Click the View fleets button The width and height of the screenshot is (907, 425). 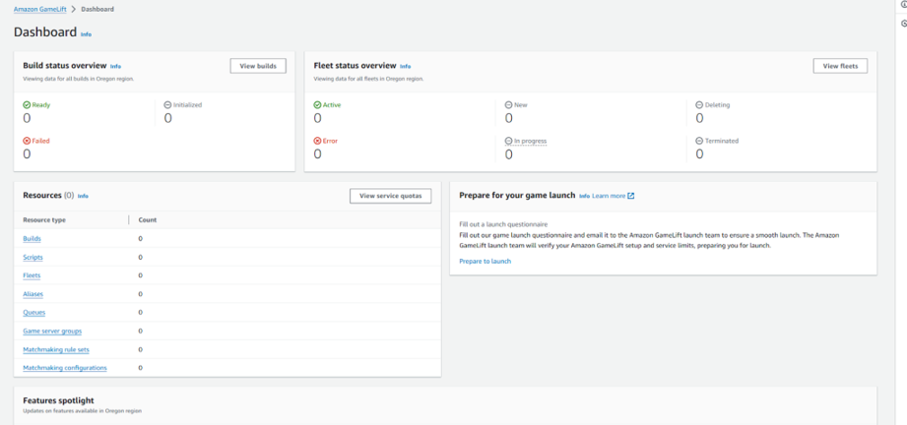click(x=840, y=66)
